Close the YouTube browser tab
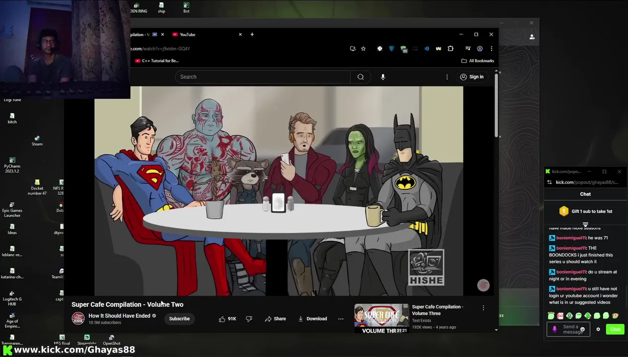This screenshot has width=628, height=357. 240,35
